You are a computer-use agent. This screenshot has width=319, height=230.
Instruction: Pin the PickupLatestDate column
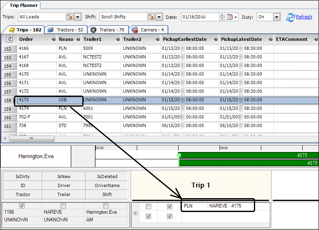(x=270, y=39)
